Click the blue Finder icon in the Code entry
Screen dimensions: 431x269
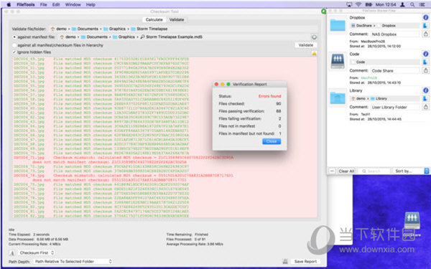425,62
